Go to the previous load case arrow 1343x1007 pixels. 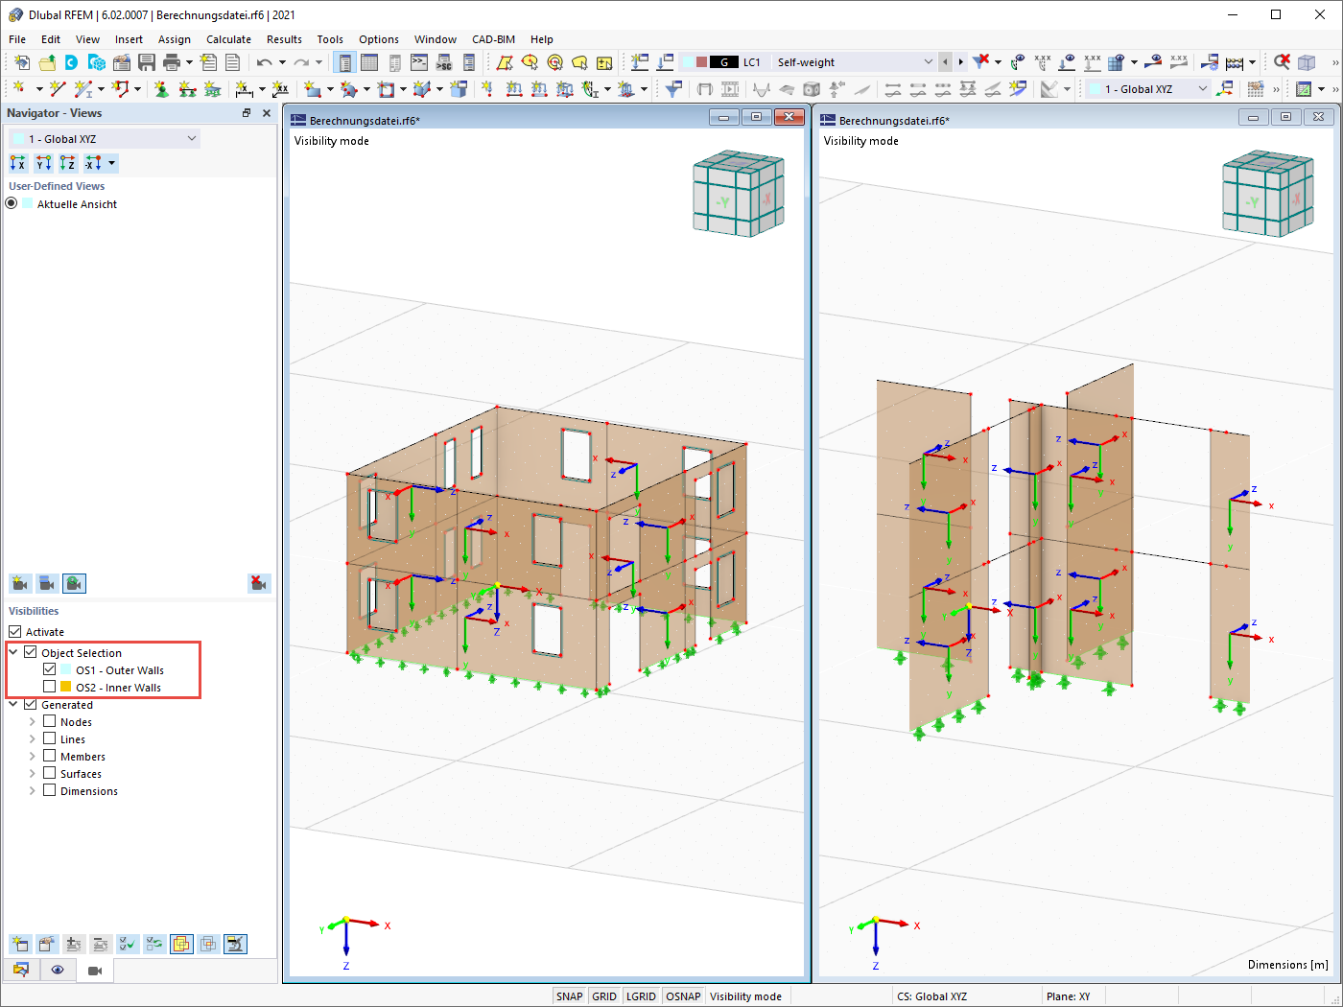click(x=946, y=62)
